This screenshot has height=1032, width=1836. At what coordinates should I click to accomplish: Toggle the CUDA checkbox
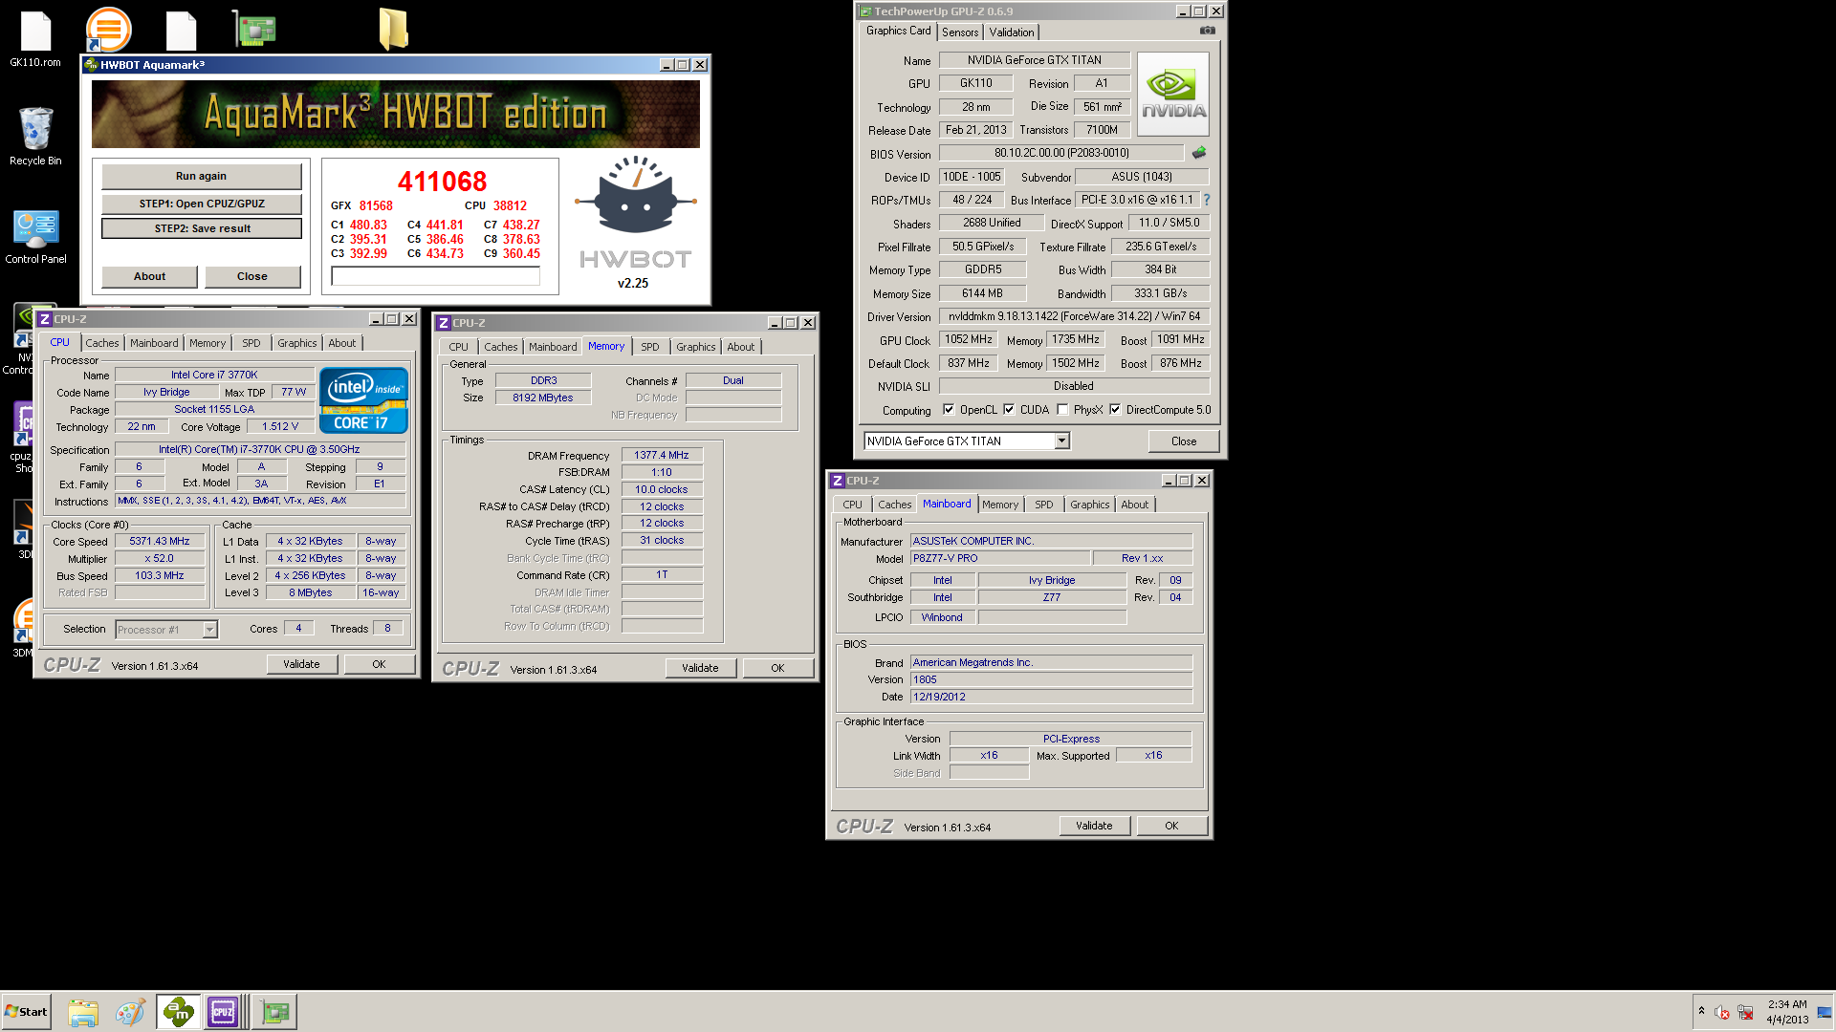[1009, 410]
